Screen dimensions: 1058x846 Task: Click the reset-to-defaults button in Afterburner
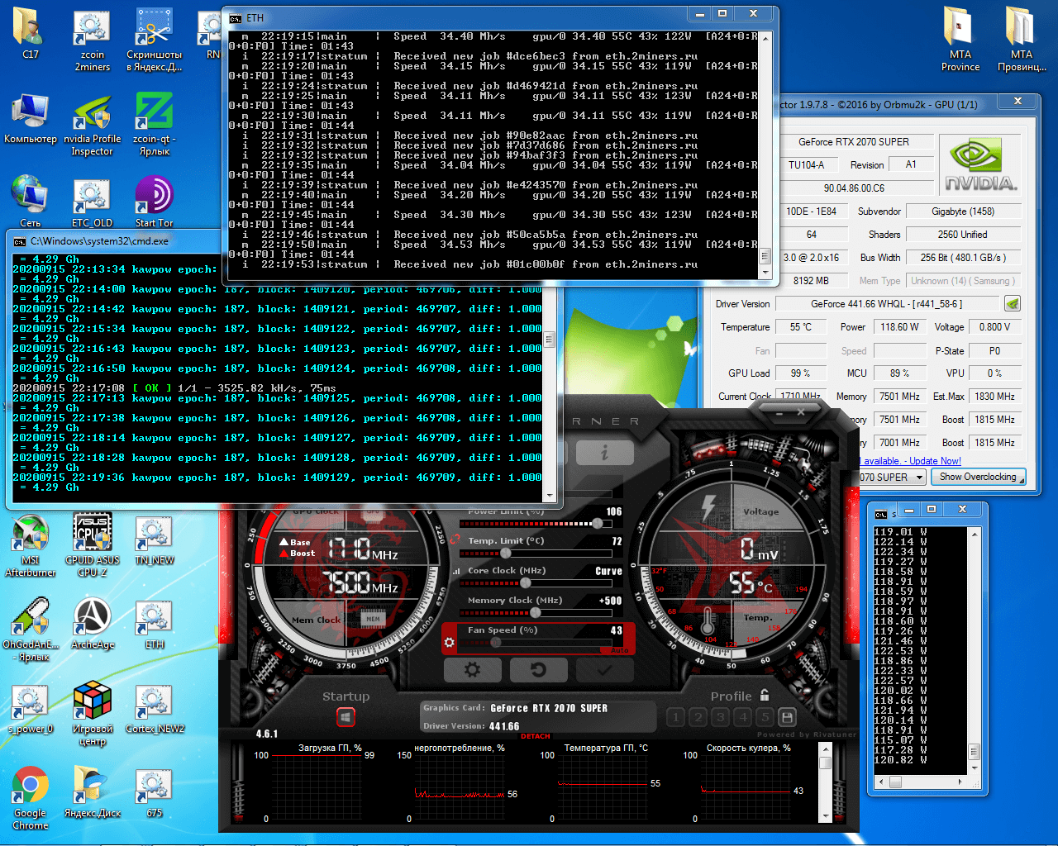click(538, 669)
